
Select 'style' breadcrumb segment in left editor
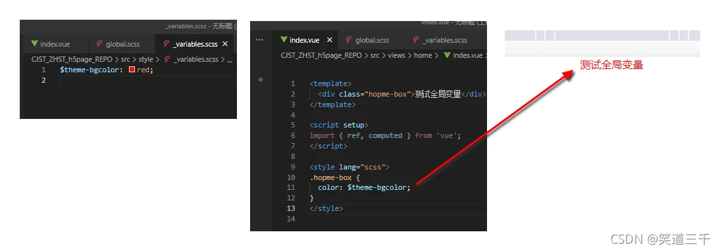tap(145, 60)
